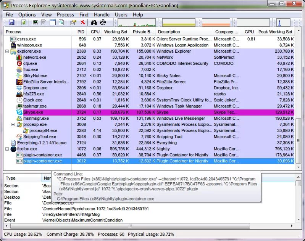Open the Process menu
Screen dimensions: 305x241
click(x=65, y=14)
